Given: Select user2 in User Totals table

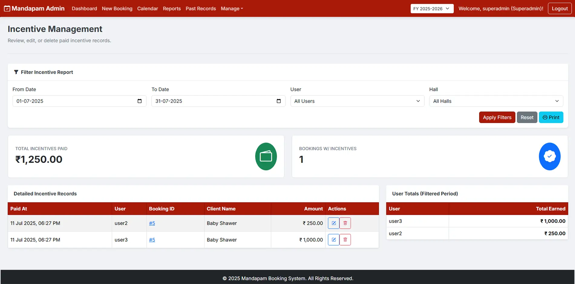Looking at the screenshot, I should click(x=395, y=233).
